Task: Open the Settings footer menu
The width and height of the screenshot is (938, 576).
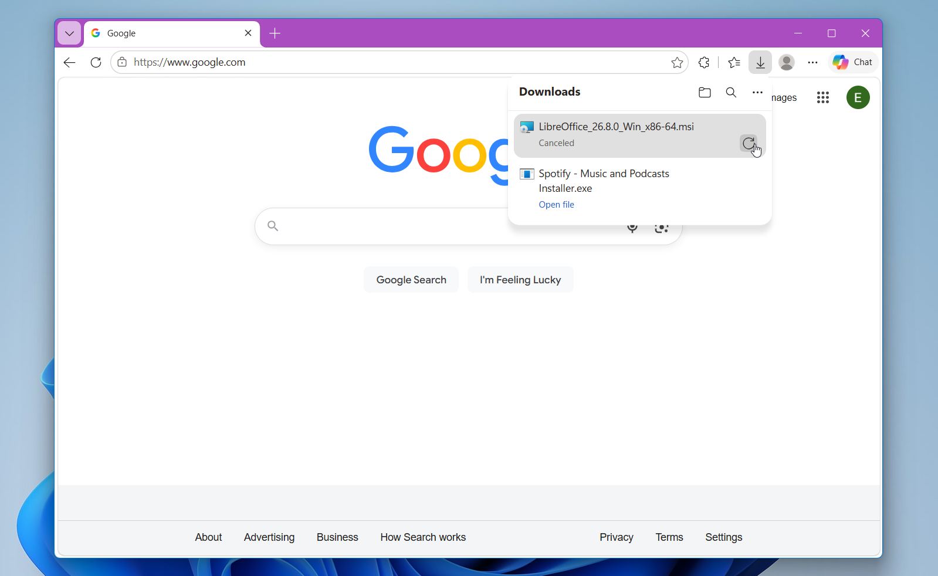Action: 723,537
